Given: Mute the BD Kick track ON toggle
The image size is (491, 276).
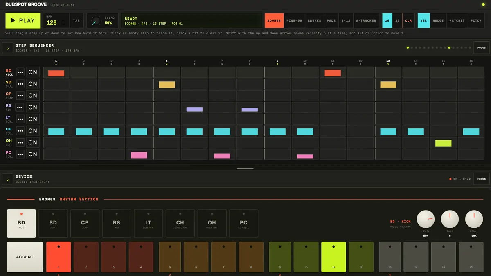Looking at the screenshot, I should point(33,72).
